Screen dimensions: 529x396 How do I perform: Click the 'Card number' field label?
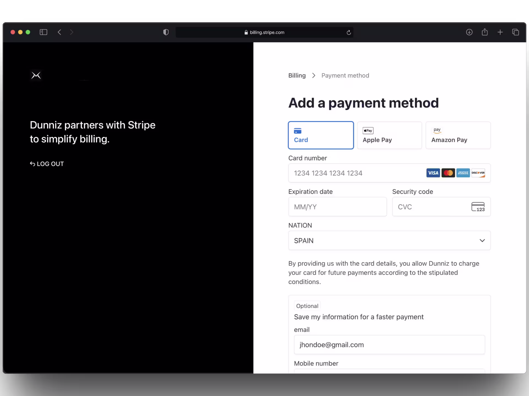coord(307,158)
